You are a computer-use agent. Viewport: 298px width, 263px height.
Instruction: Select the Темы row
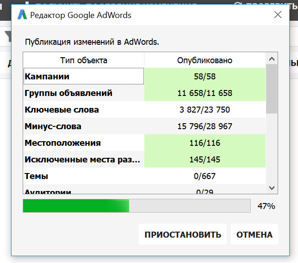point(144,176)
